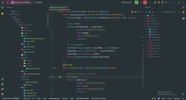Click the red Debug bug icon
Image resolution: width=186 pixels, height=100 pixels.
click(x=141, y=2)
